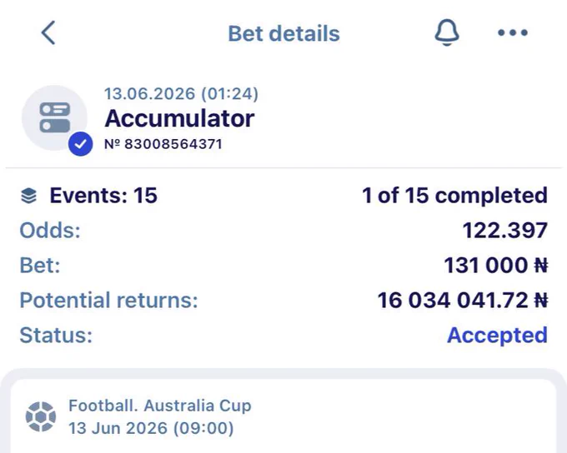Open the Football. Australia Cup event card
567x453 pixels.
pos(283,416)
